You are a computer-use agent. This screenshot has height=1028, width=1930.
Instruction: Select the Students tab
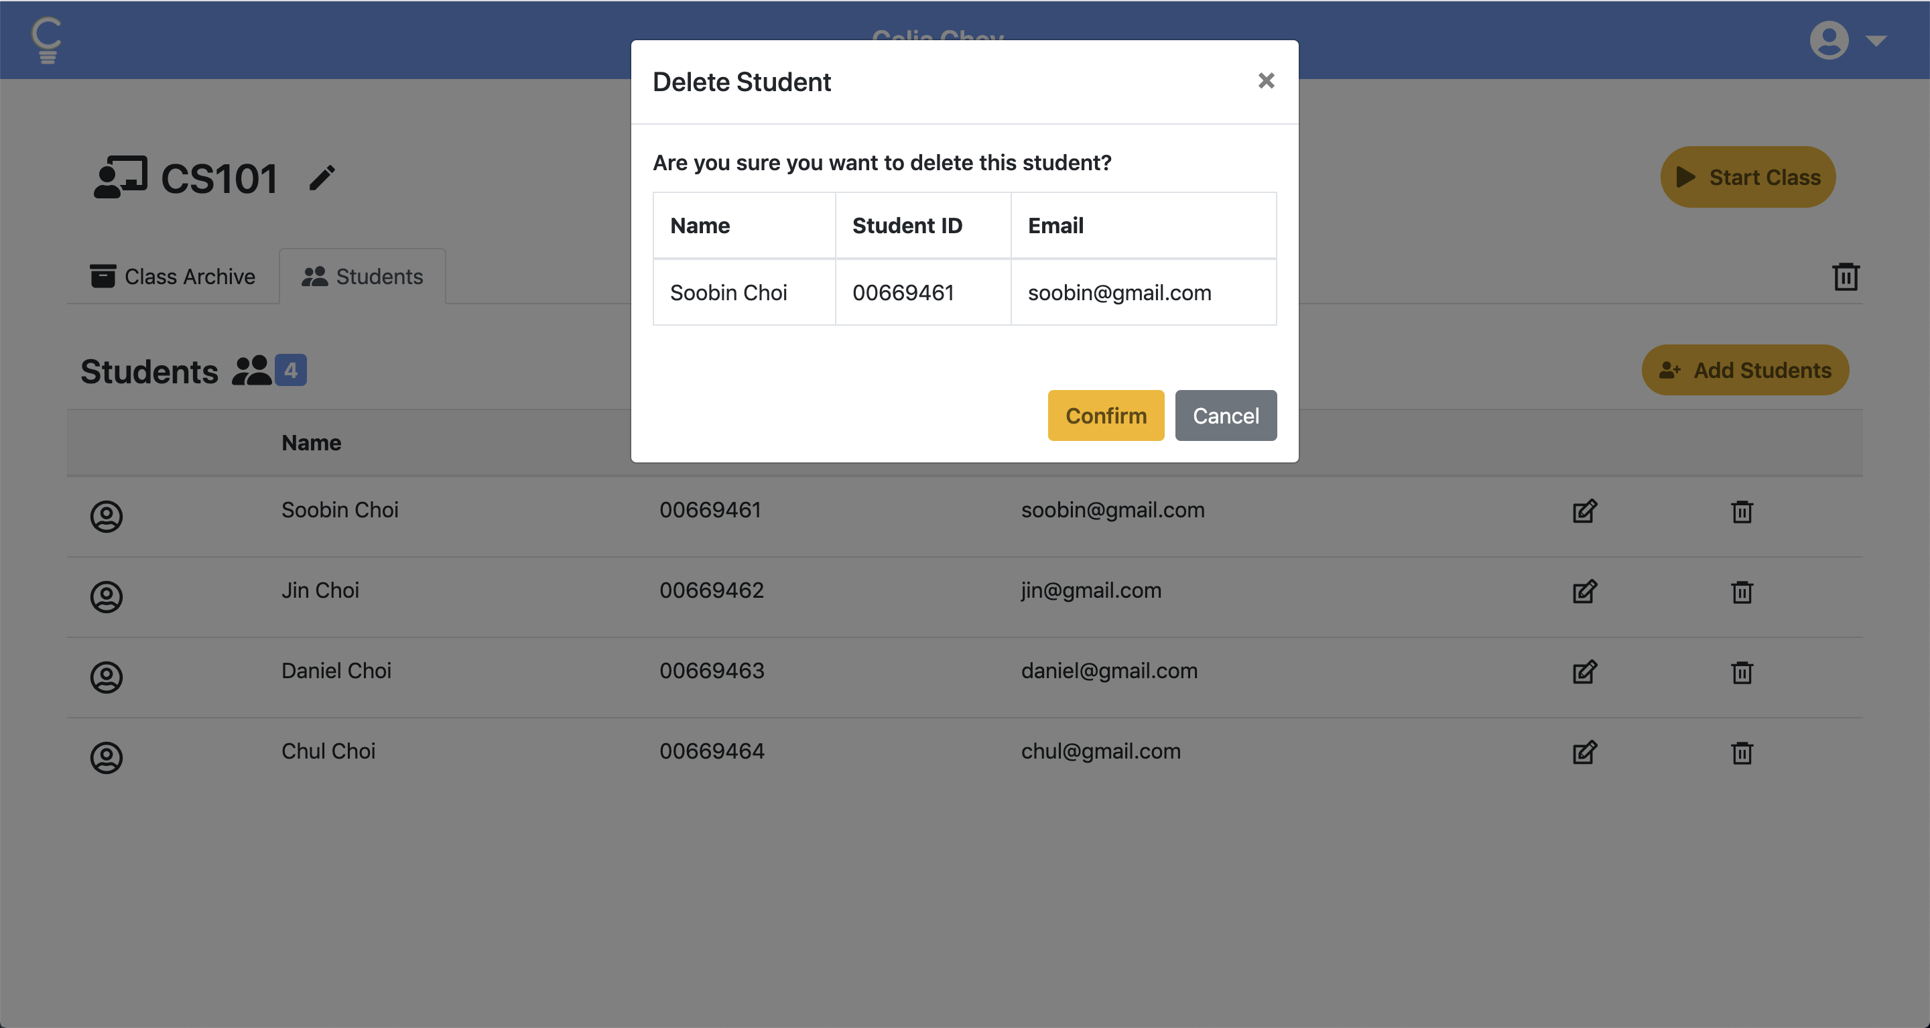pyautogui.click(x=363, y=277)
